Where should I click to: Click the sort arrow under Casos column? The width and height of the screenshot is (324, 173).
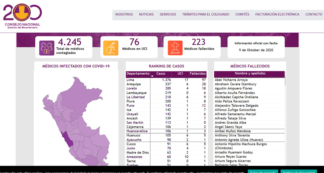152,76
